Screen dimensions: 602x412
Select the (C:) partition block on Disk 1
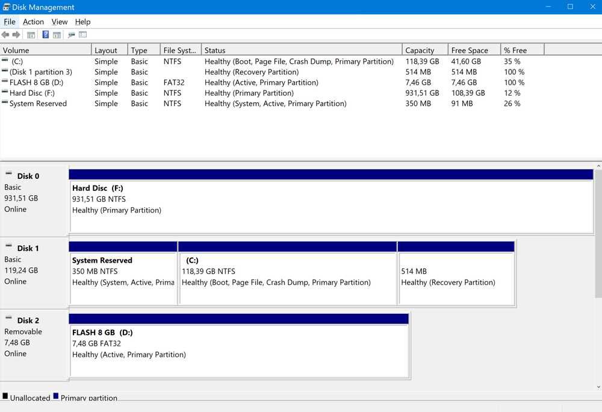288,273
